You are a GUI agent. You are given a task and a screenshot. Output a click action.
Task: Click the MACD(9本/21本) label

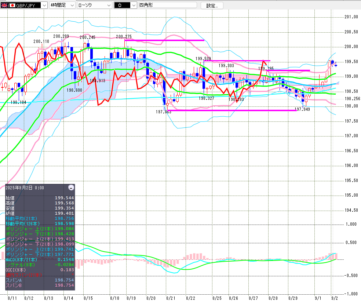(x=21, y=259)
